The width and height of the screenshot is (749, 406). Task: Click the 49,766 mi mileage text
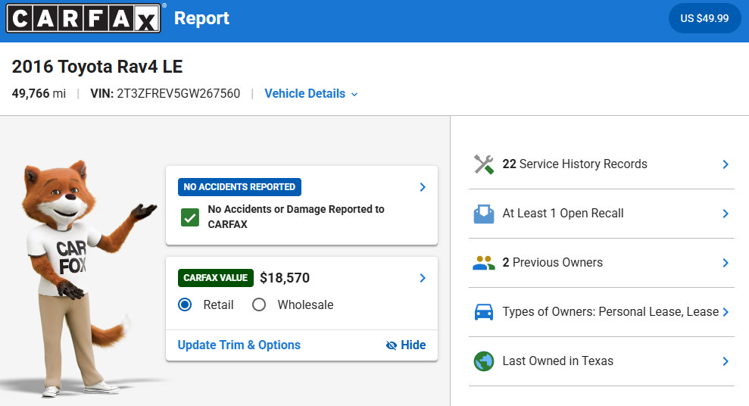[39, 93]
